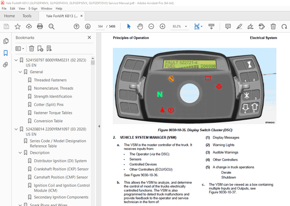Zoom out with the minus icon

coord(151,27)
